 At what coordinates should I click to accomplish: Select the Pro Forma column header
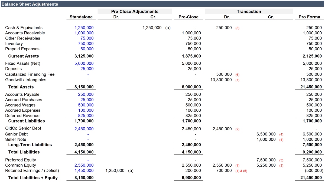pyautogui.click(x=309, y=17)
